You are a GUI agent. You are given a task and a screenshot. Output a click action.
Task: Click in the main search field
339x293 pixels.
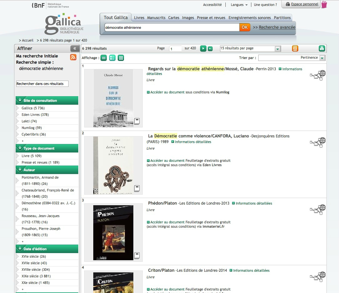pyautogui.click(x=172, y=27)
